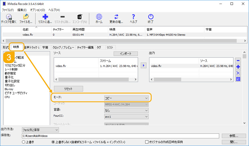Select video.flv row in the file list

click(x=125, y=35)
